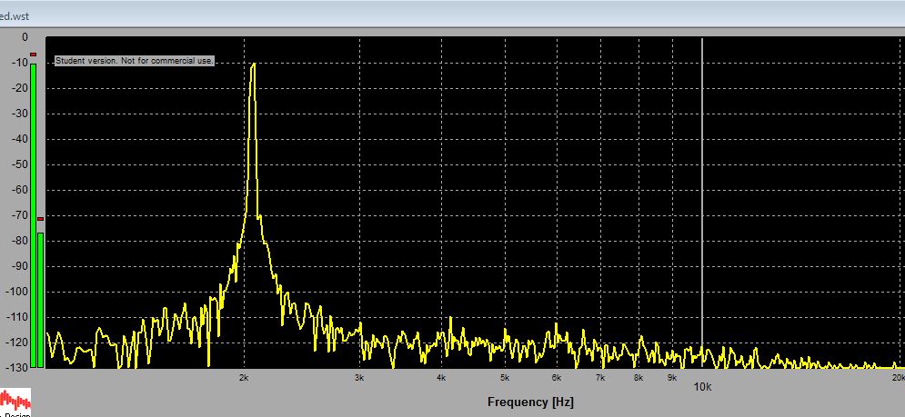Click the spectrum peak near 2k

coord(253,65)
